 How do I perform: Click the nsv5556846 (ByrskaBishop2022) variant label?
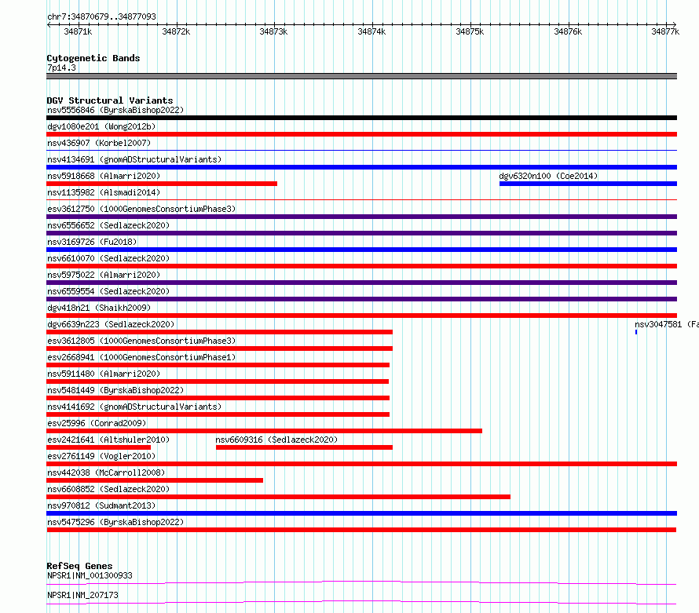(115, 110)
